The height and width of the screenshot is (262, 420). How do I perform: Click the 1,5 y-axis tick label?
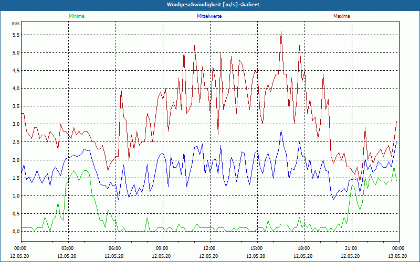[x=16, y=178]
